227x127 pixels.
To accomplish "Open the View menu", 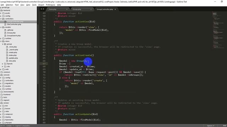I will tap(22, 5).
